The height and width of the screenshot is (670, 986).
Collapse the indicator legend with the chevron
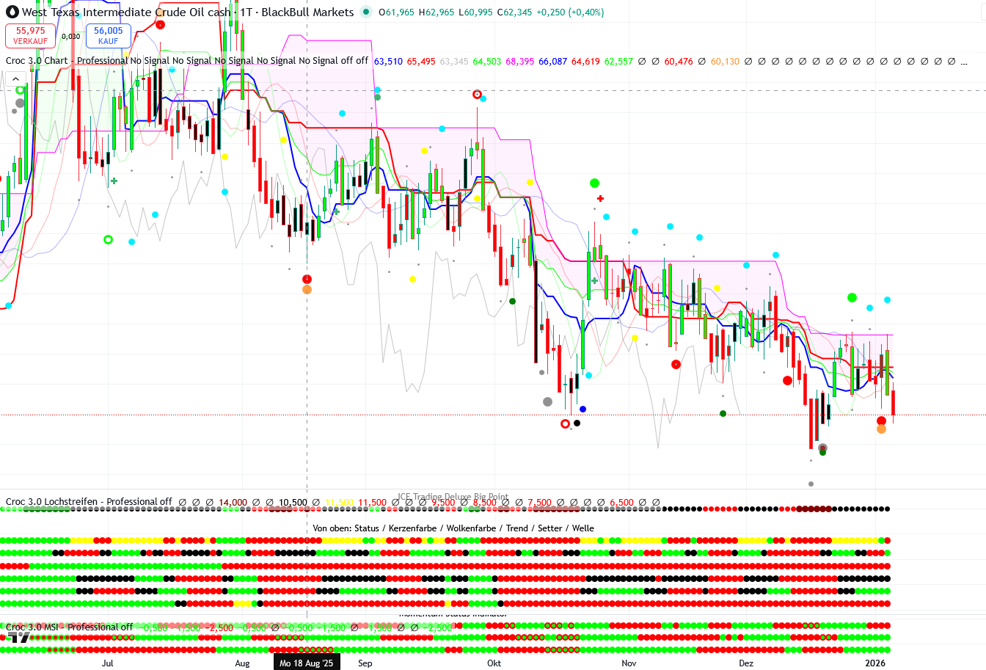click(x=15, y=79)
